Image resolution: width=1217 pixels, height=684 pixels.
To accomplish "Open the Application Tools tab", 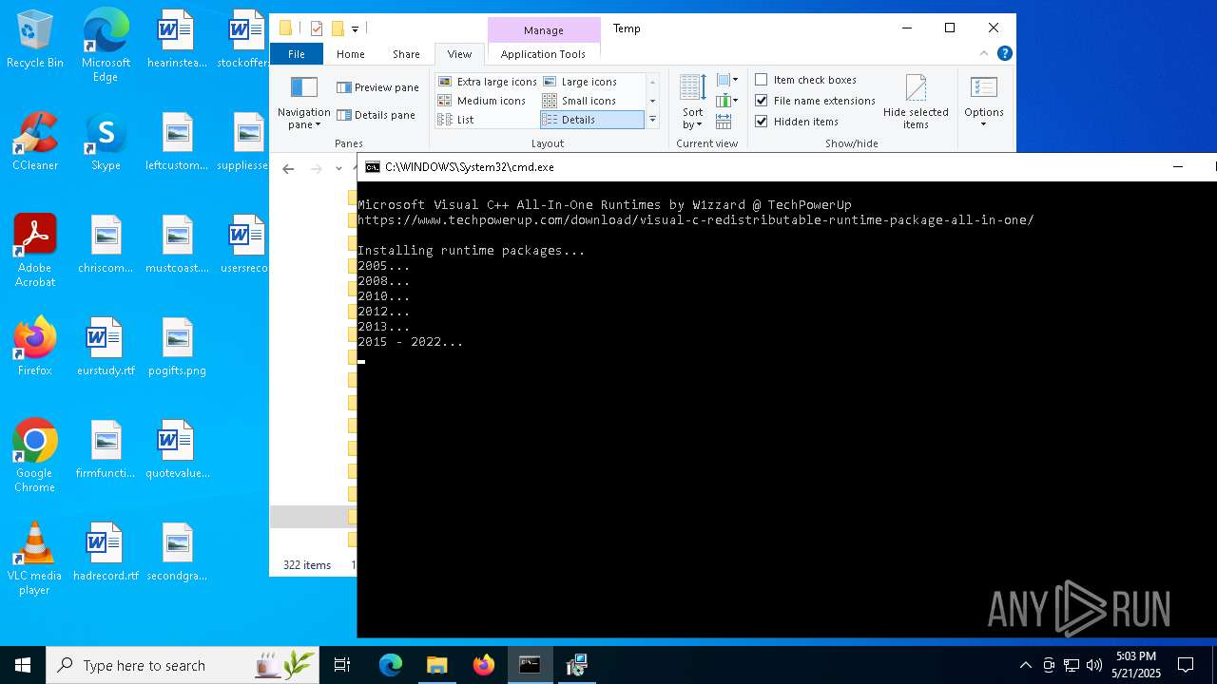I will [543, 54].
